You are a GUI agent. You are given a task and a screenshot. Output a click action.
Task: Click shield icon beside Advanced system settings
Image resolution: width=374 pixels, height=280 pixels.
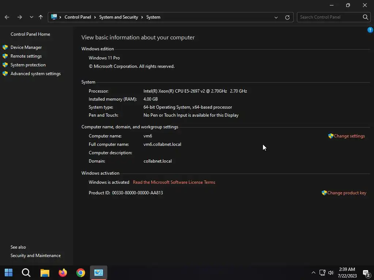[x=5, y=74]
